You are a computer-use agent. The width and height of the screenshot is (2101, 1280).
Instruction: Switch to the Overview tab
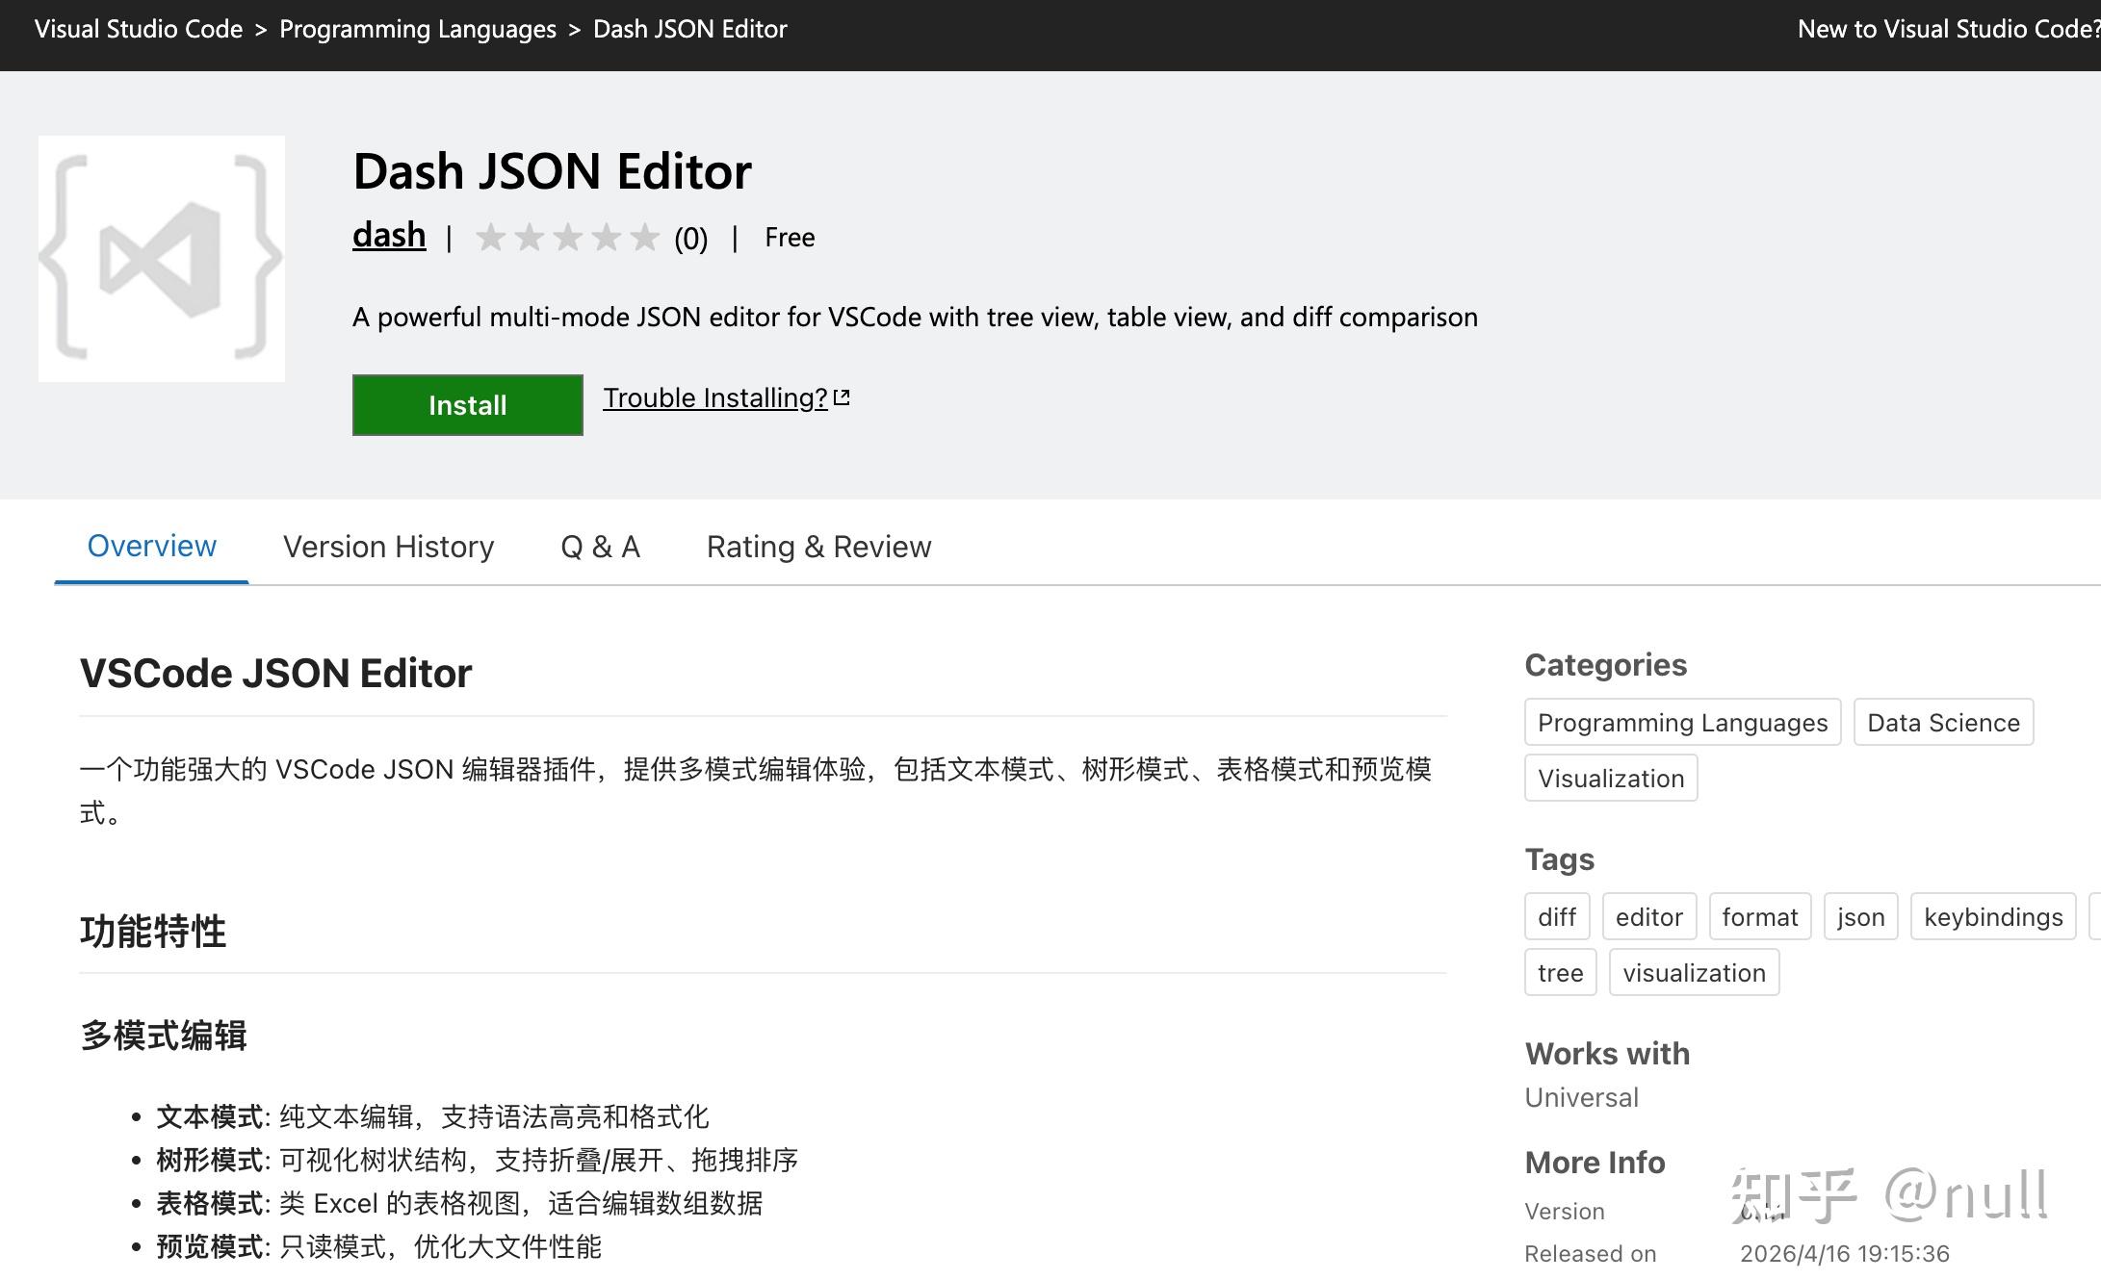point(152,547)
